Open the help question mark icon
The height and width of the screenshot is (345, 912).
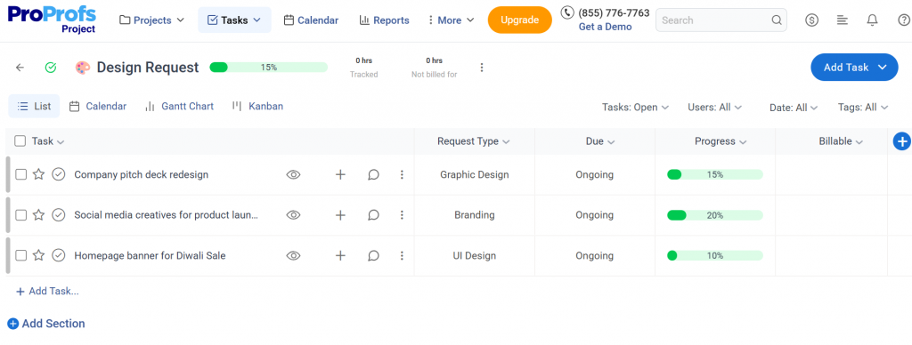[904, 20]
